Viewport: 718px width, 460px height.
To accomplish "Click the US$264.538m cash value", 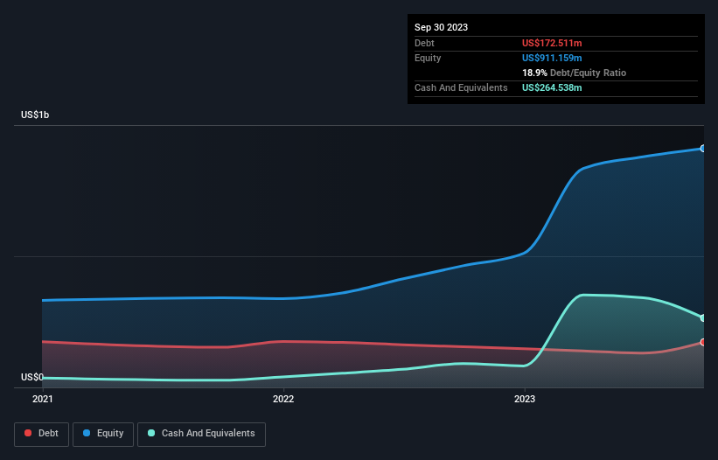I will point(552,87).
